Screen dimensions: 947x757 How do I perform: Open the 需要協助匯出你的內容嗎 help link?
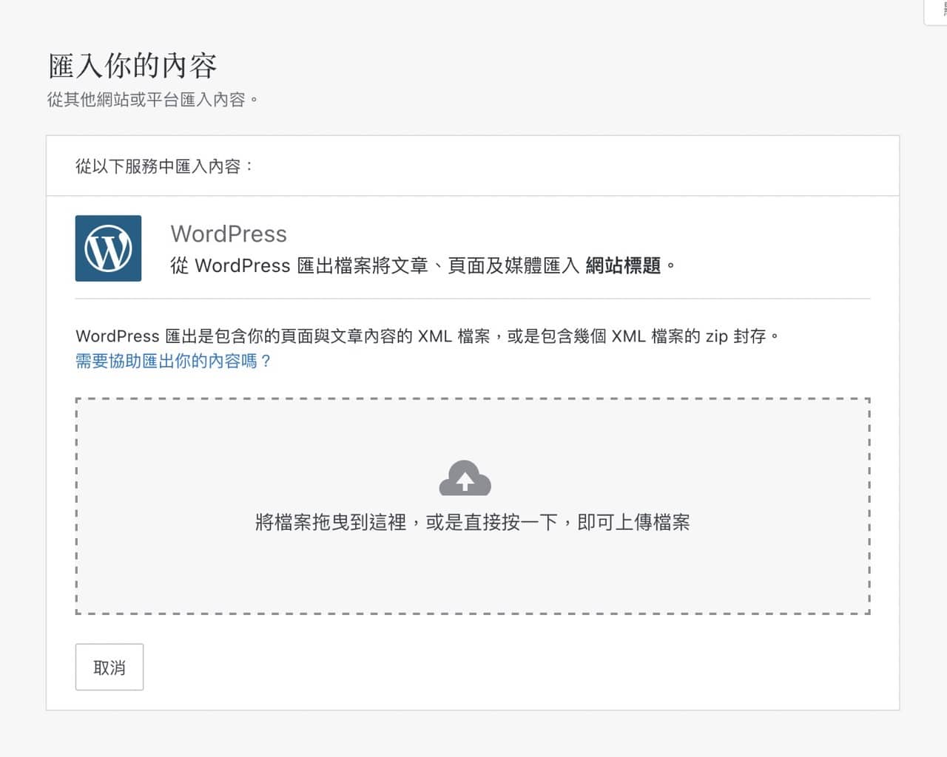[x=174, y=361]
